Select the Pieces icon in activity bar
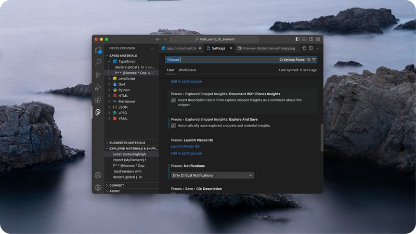Image resolution: width=416 pixels, height=234 pixels. coord(98,112)
